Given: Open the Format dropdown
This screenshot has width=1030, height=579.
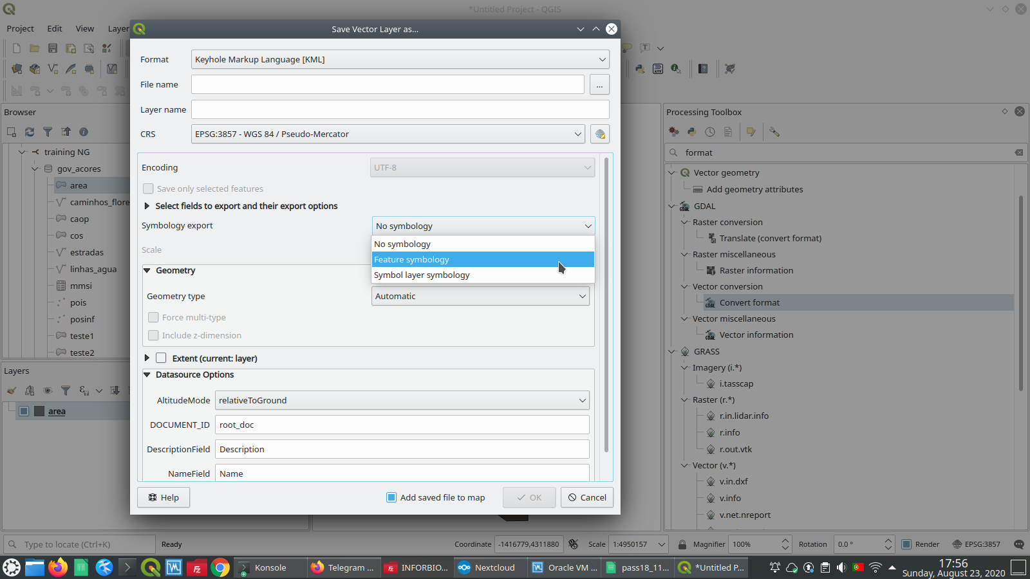Looking at the screenshot, I should pyautogui.click(x=400, y=59).
